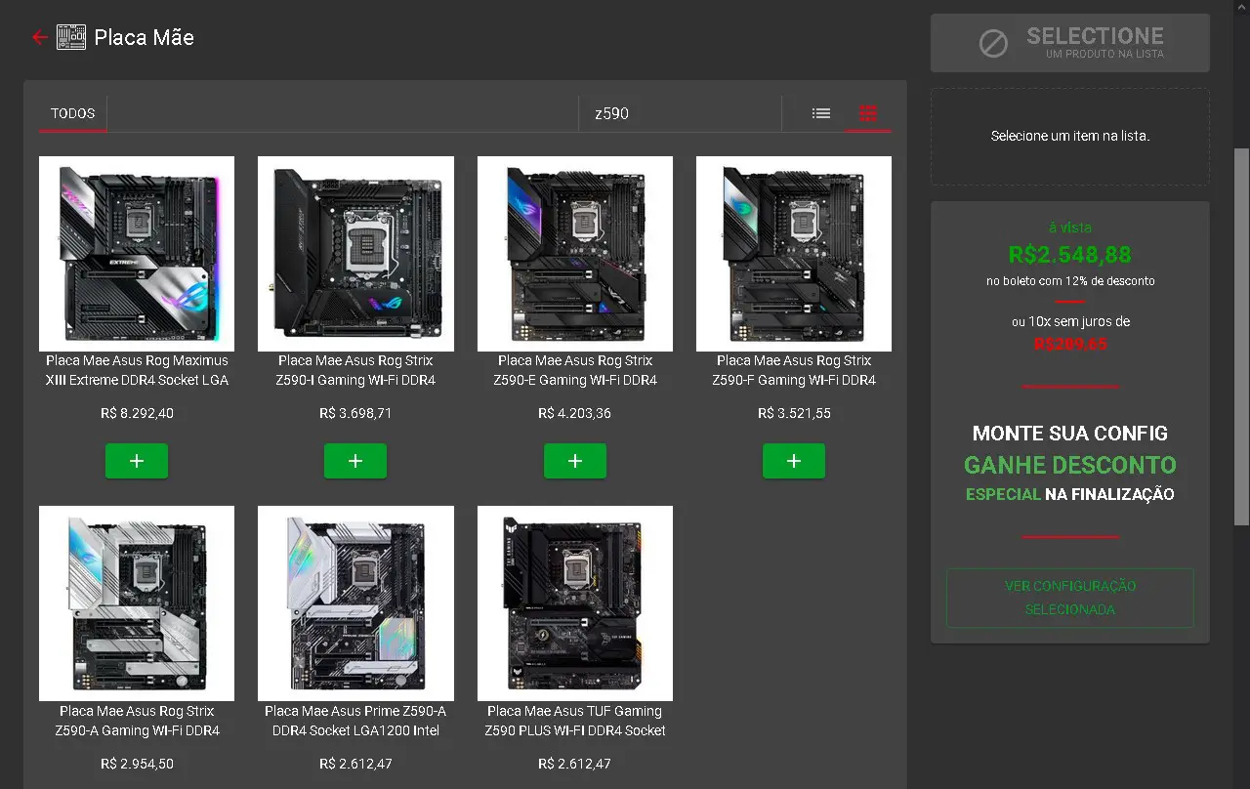Click 'Selecione um item na lista' placeholder box
This screenshot has width=1250, height=789.
click(x=1070, y=137)
